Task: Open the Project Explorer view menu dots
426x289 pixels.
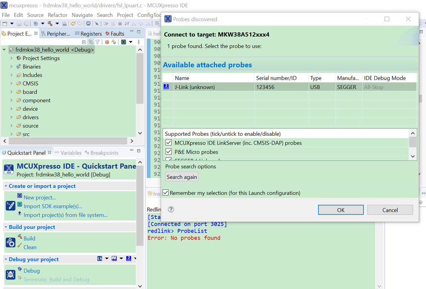Action: coord(139,42)
